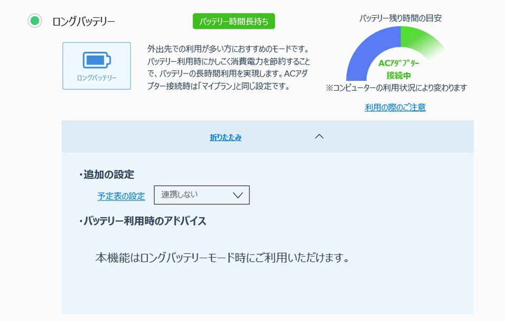The image size is (505, 321).
Task: Click the ※コンピューターの利用状況により変わります note
Action: tap(396, 88)
